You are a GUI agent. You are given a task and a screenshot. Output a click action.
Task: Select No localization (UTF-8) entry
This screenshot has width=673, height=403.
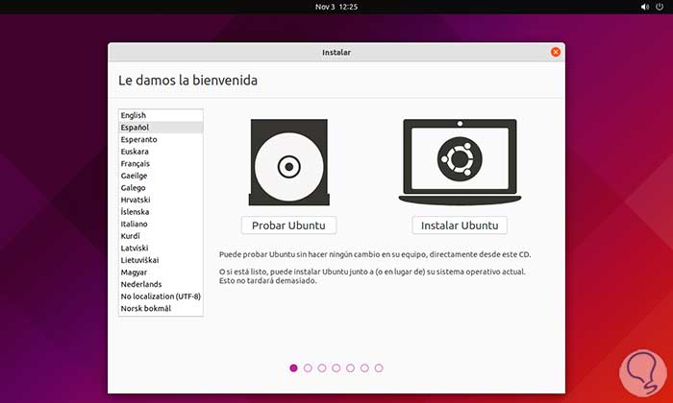pos(161,296)
